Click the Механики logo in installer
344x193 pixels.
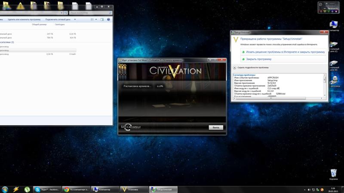[131, 127]
